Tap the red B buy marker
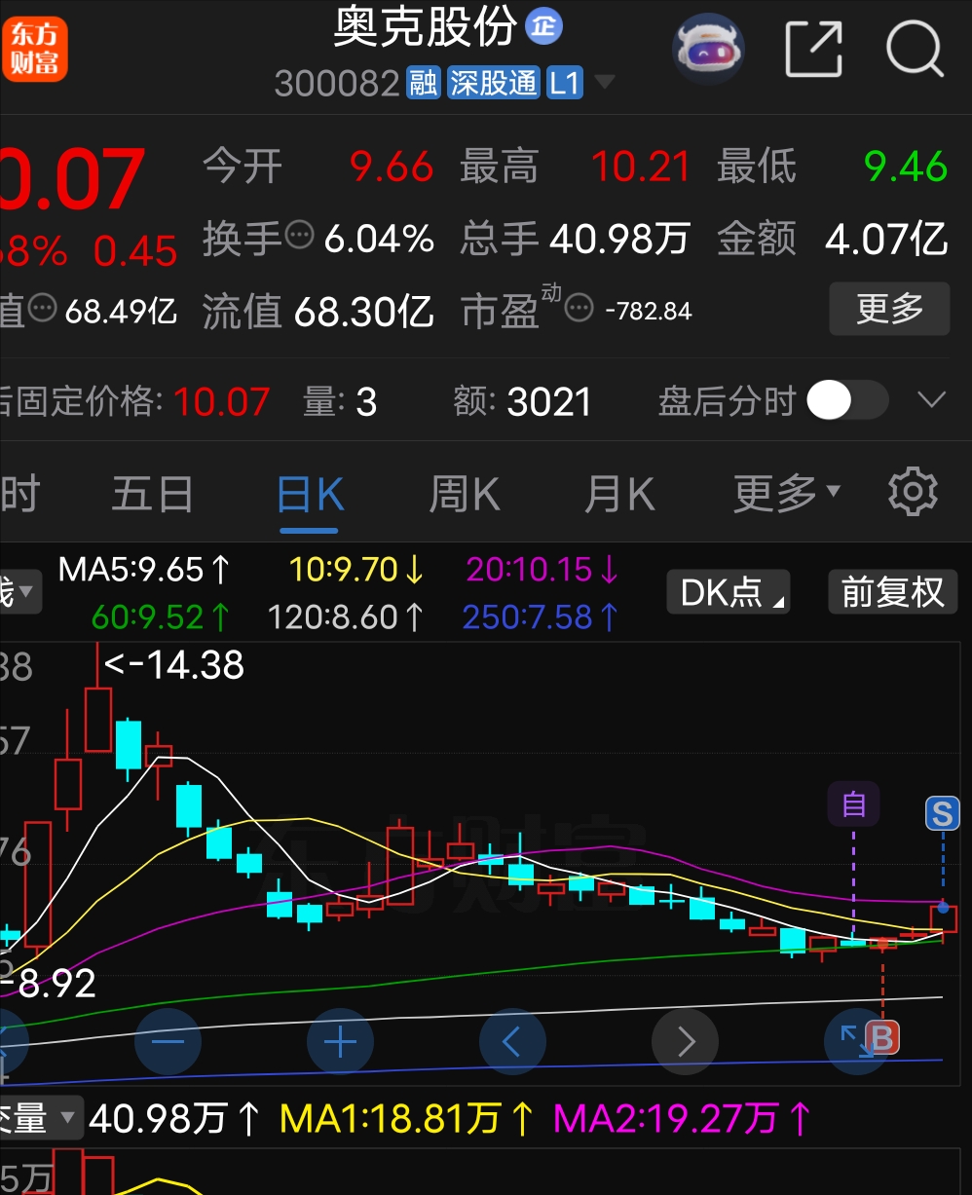 882,1037
